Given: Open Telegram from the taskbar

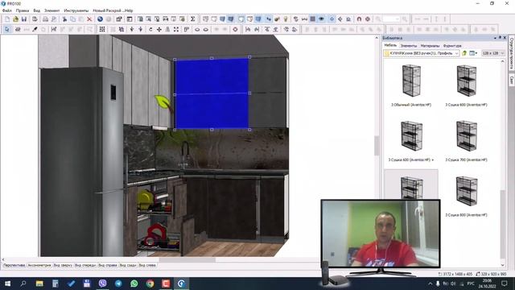Looking at the screenshot, I should point(118,283).
